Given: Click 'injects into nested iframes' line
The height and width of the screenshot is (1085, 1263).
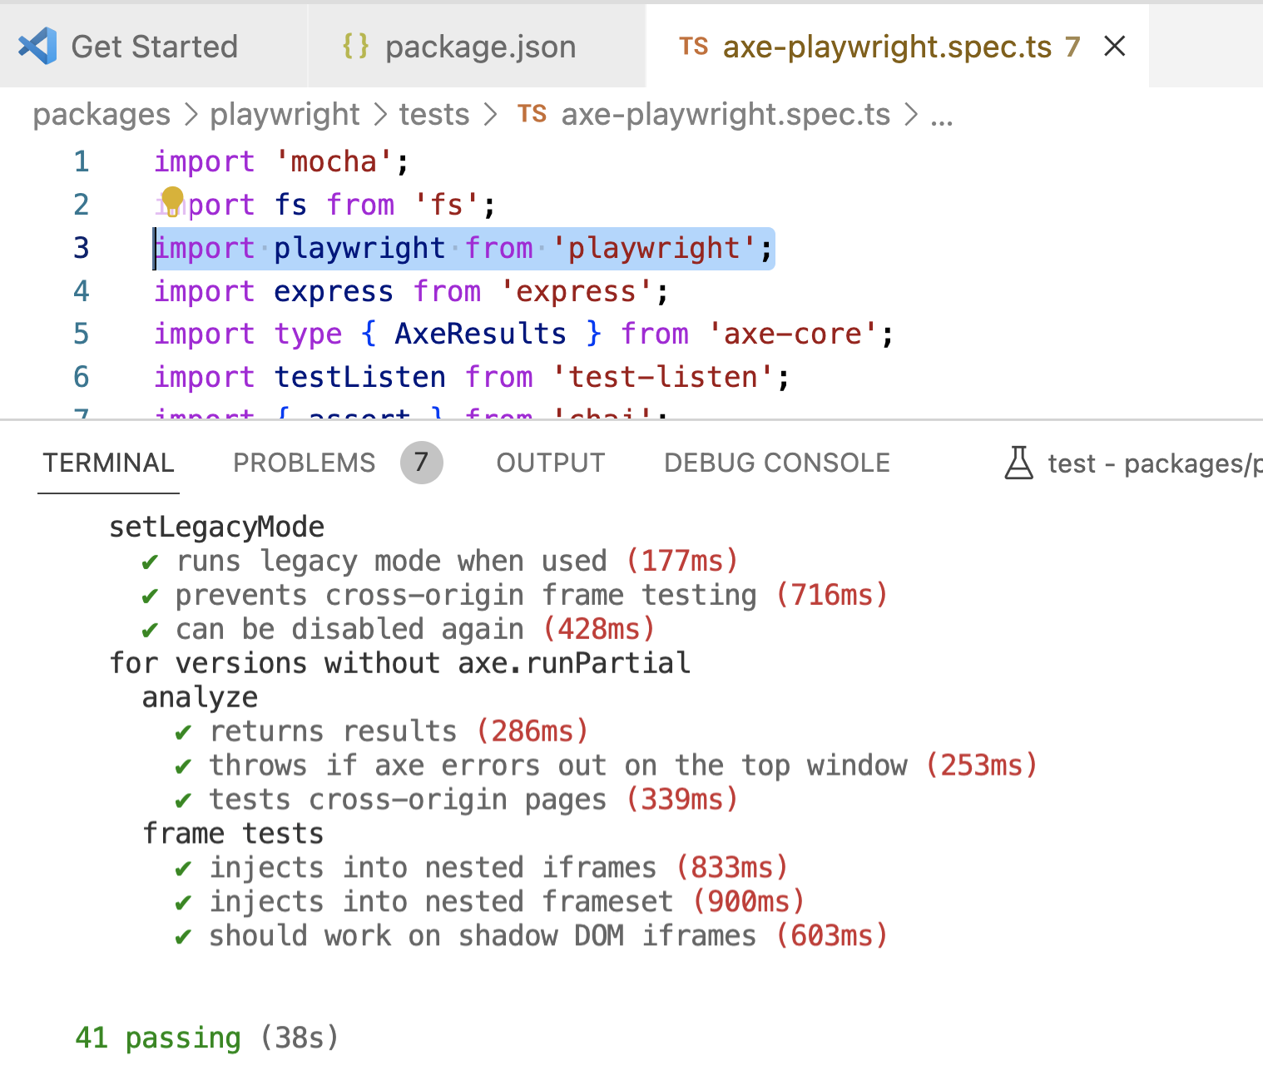Looking at the screenshot, I should pyautogui.click(x=433, y=868).
